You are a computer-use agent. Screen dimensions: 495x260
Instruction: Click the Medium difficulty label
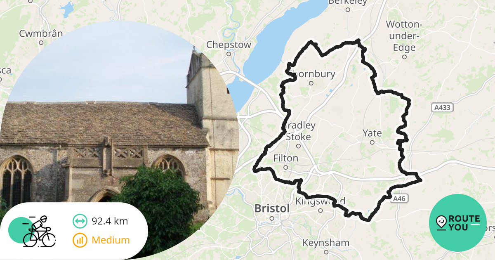point(111,240)
